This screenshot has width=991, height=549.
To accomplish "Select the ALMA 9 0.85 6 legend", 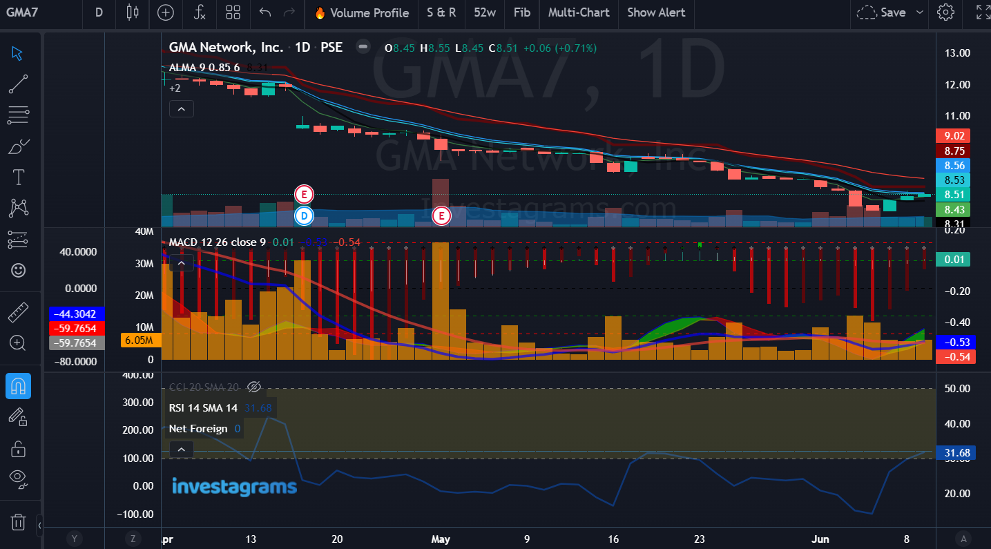I will coord(204,67).
